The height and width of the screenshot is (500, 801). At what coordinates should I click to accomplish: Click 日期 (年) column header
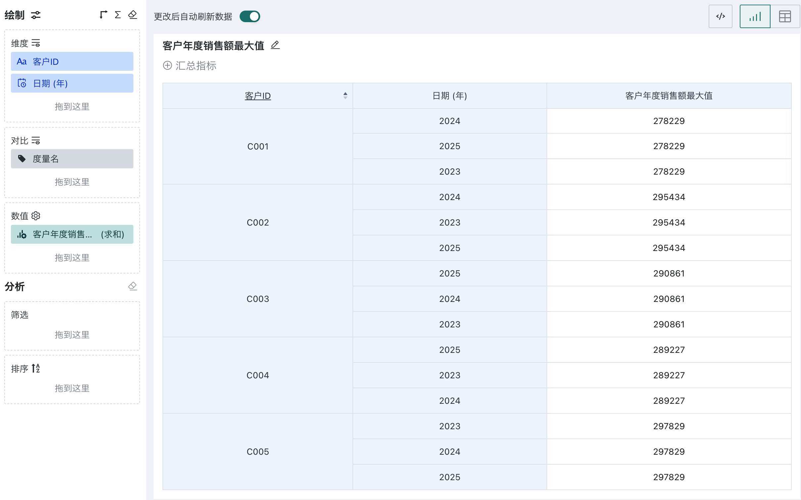click(x=449, y=96)
